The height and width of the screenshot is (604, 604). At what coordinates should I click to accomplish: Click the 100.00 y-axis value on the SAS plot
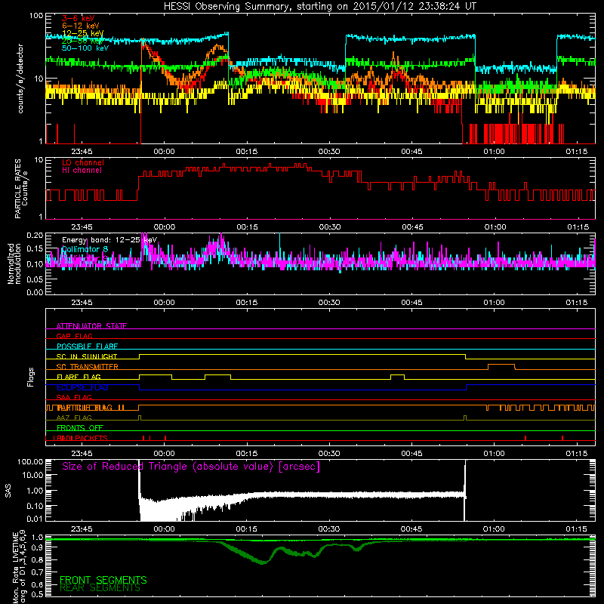tap(30, 461)
